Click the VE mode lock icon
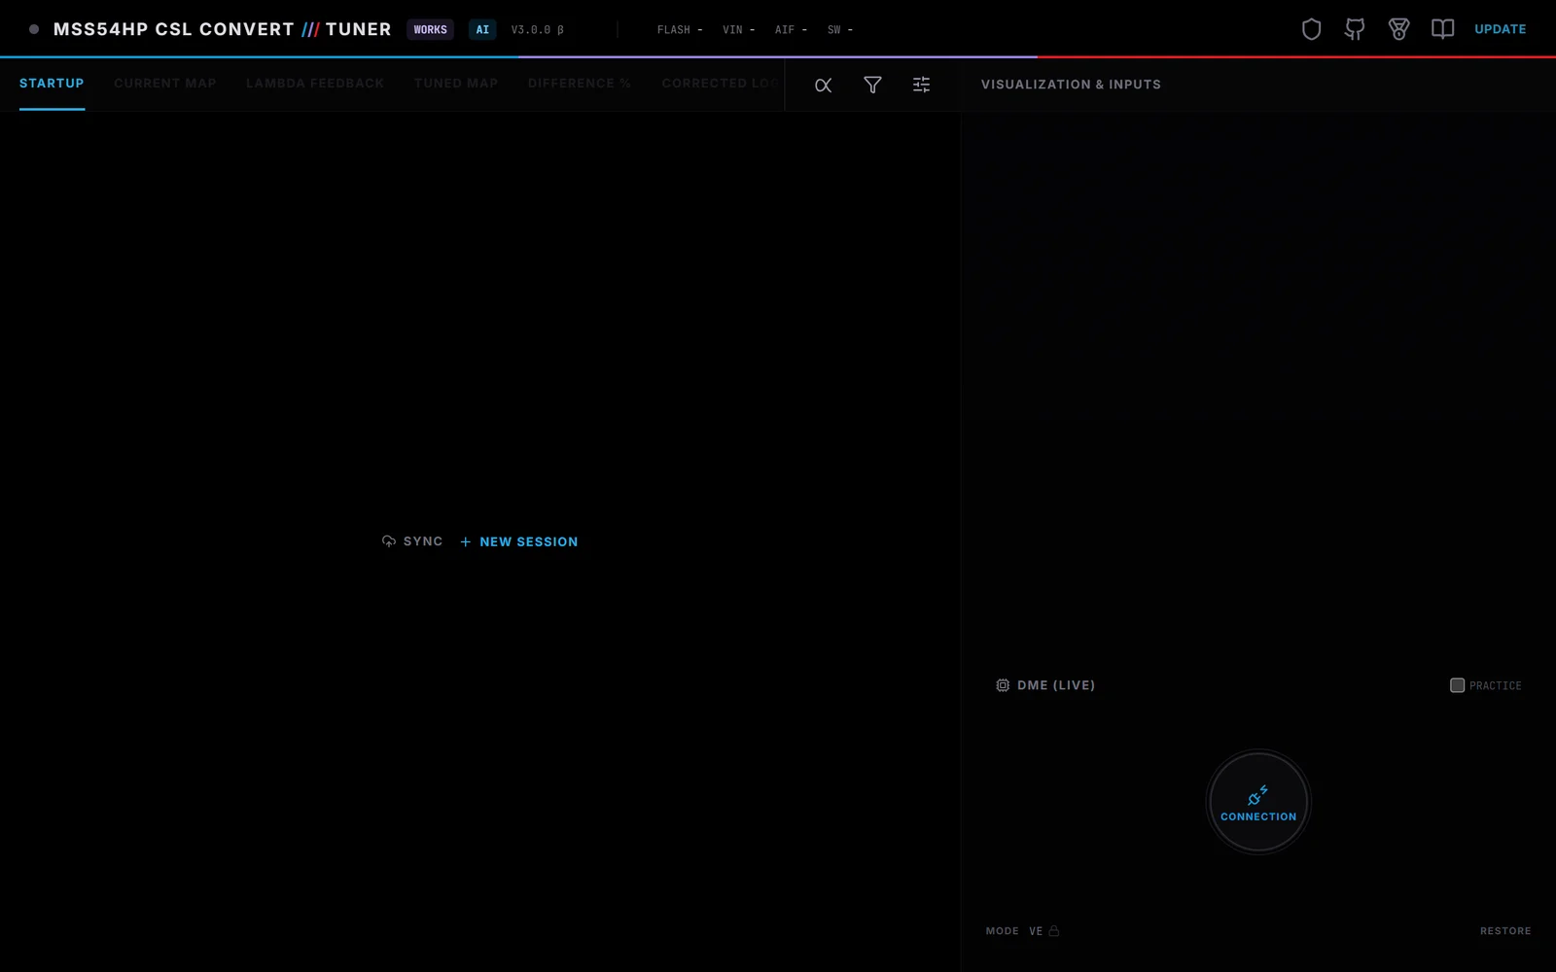1556x972 pixels. coord(1053,930)
